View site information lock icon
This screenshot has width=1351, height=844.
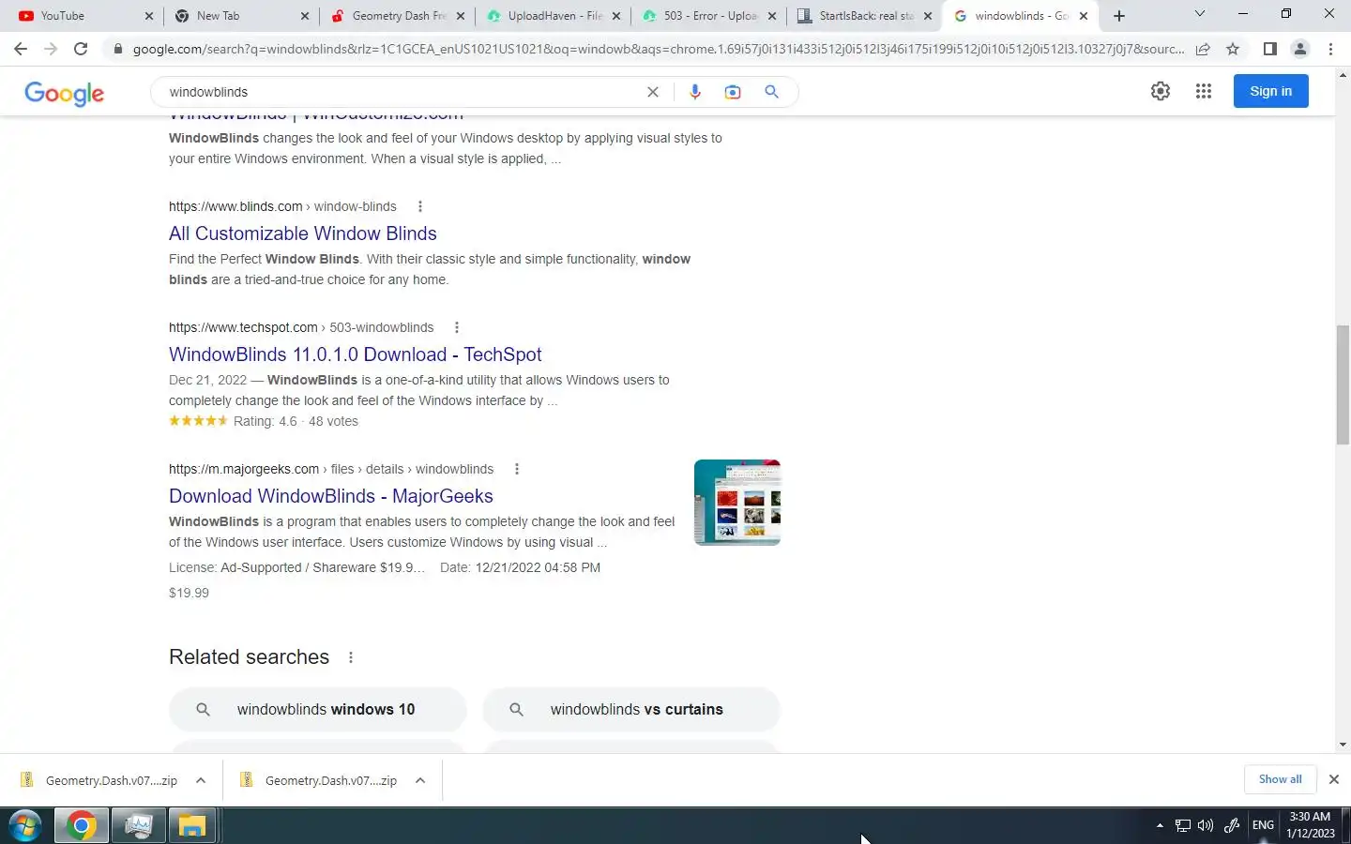pos(117,49)
